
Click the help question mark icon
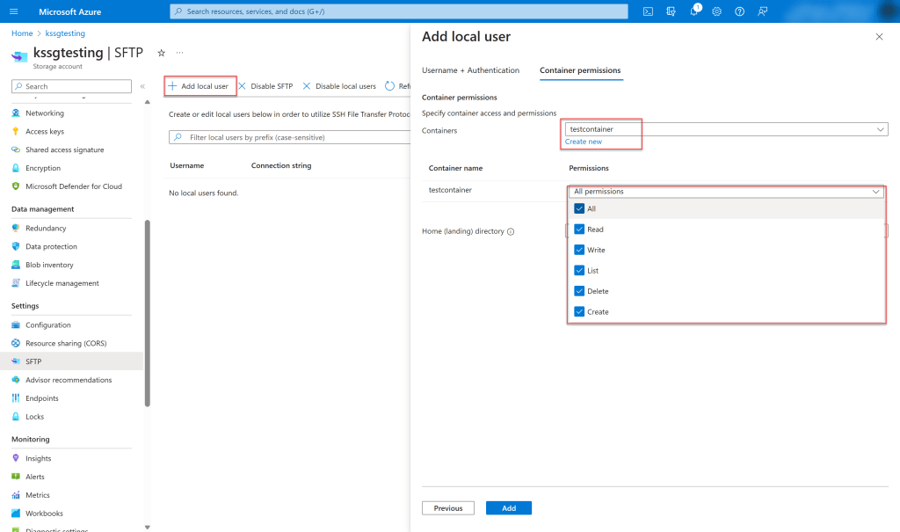[739, 11]
